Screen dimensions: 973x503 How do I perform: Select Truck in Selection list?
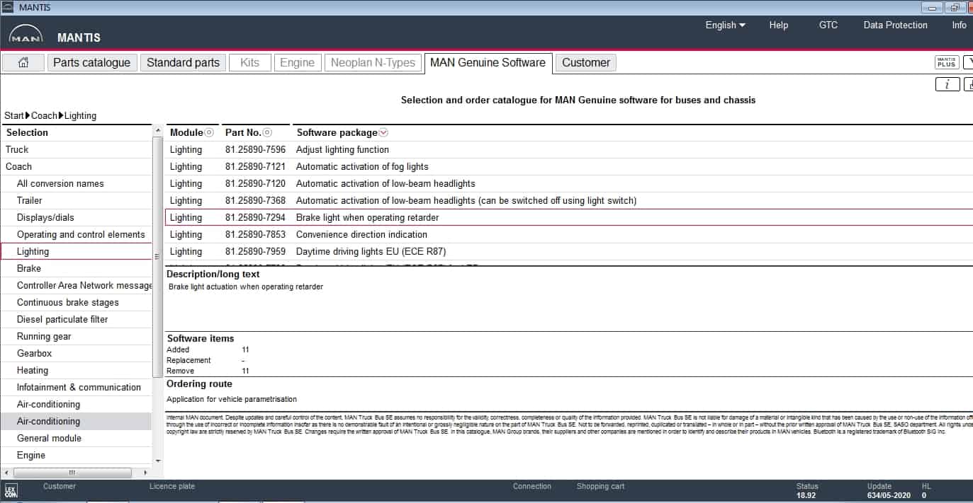77,149
